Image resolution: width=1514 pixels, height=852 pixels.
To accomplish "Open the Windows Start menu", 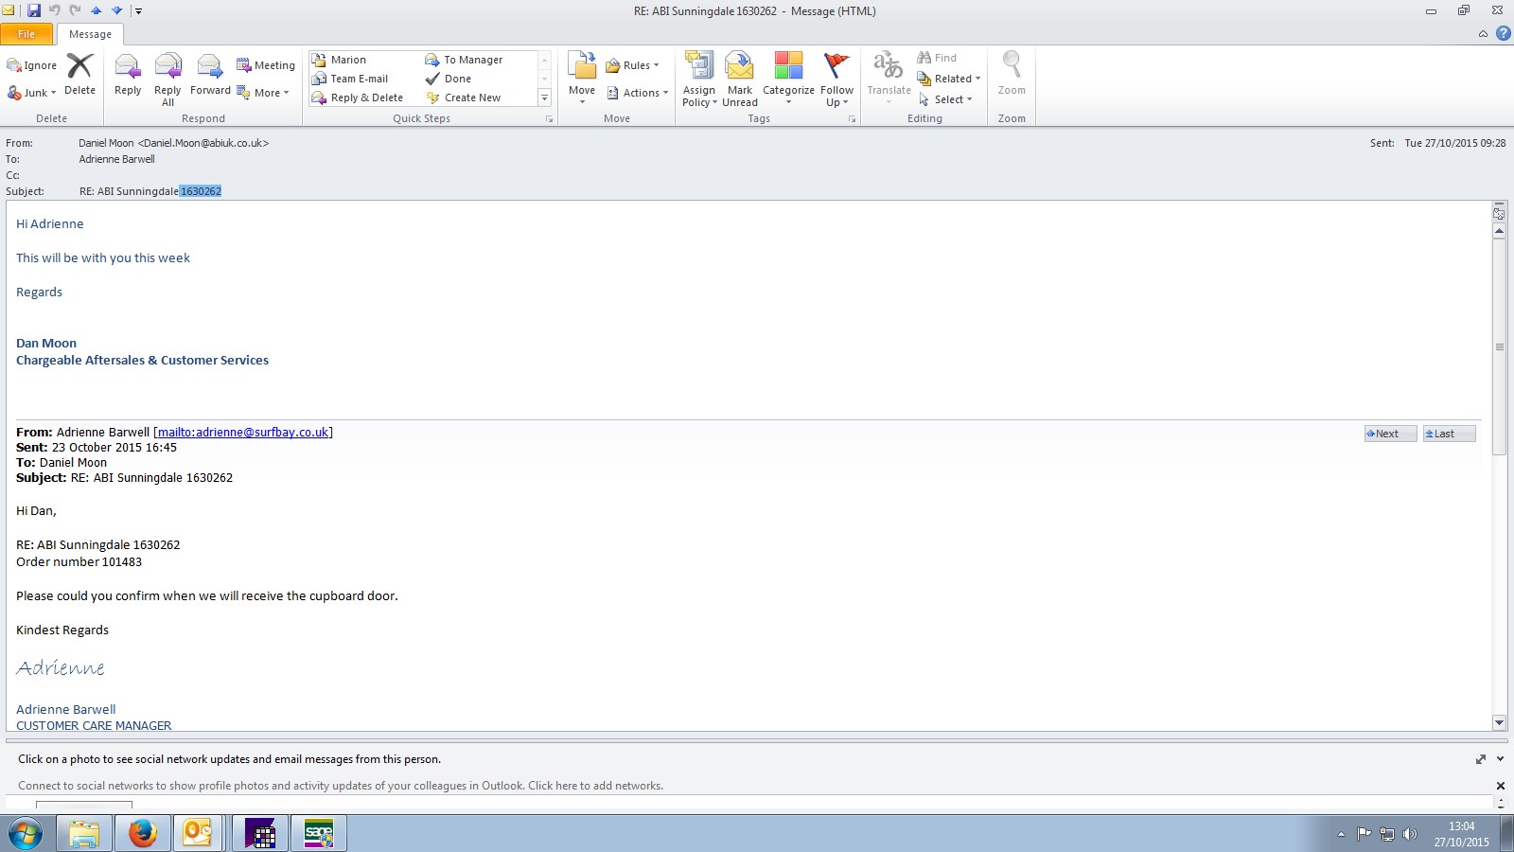I will pos(26,834).
